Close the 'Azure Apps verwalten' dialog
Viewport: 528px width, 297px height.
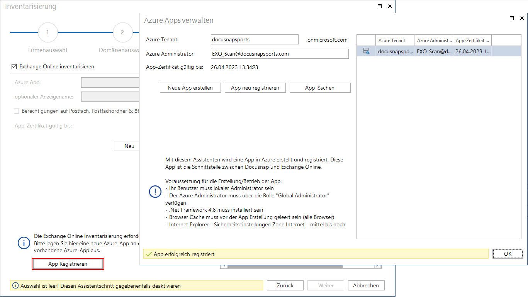[522, 18]
